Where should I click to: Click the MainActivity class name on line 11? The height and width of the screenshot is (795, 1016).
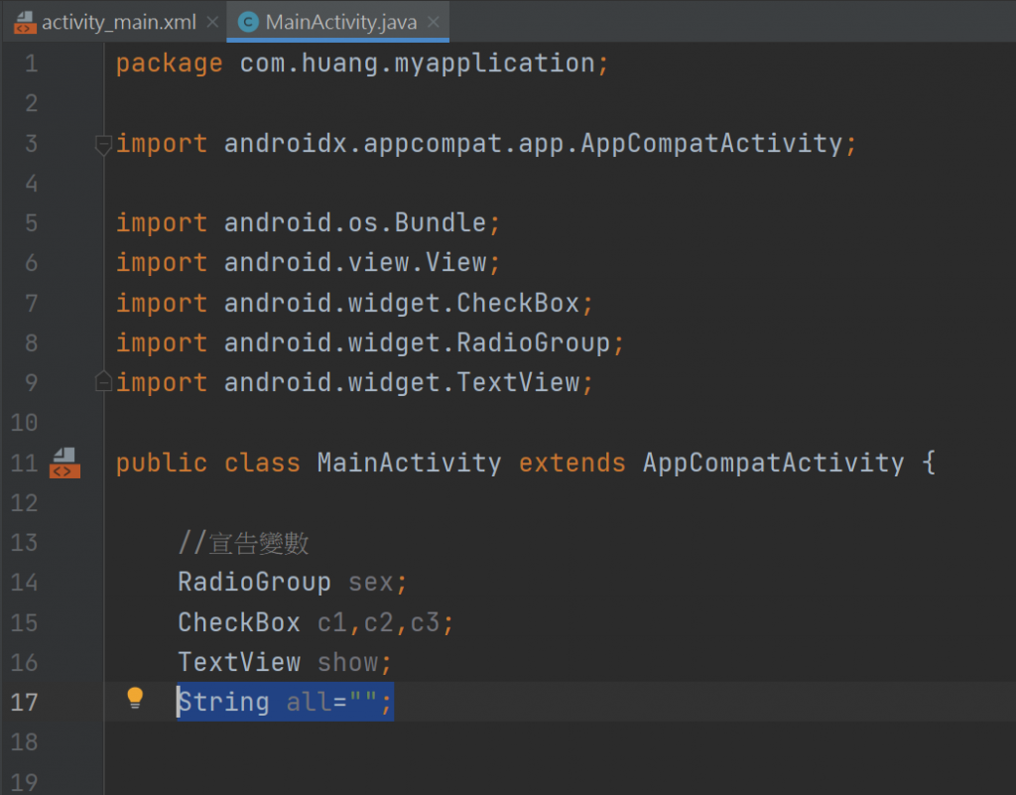[409, 463]
